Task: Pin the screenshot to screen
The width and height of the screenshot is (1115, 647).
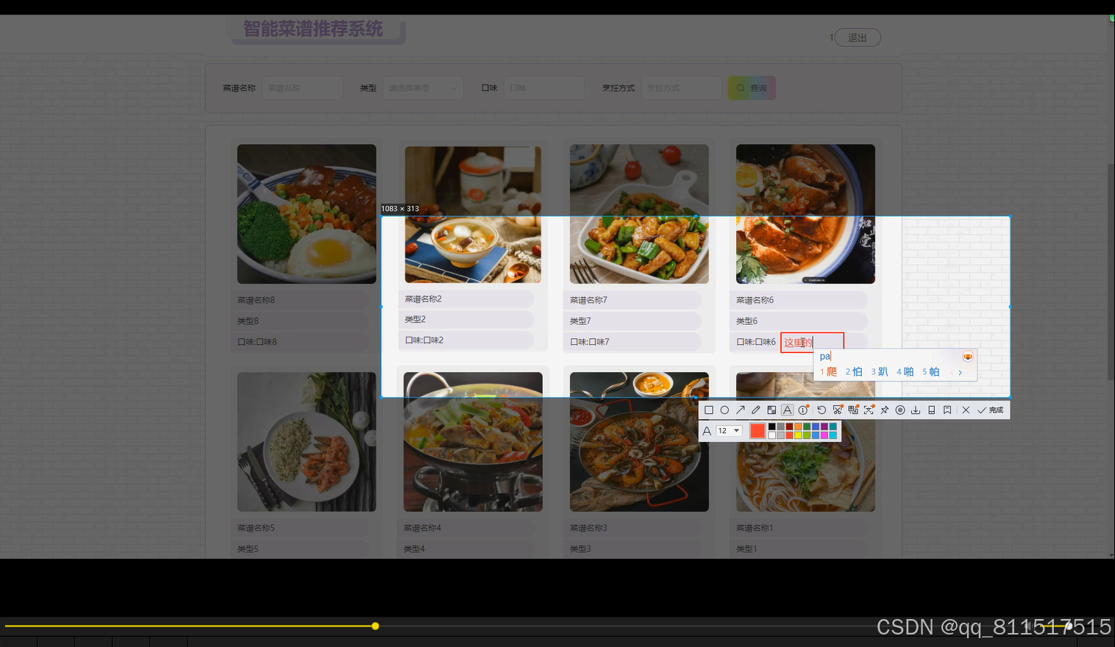Action: click(x=884, y=410)
